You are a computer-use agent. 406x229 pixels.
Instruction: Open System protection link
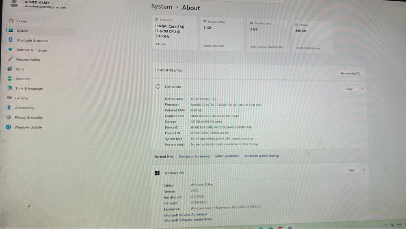[x=227, y=156]
